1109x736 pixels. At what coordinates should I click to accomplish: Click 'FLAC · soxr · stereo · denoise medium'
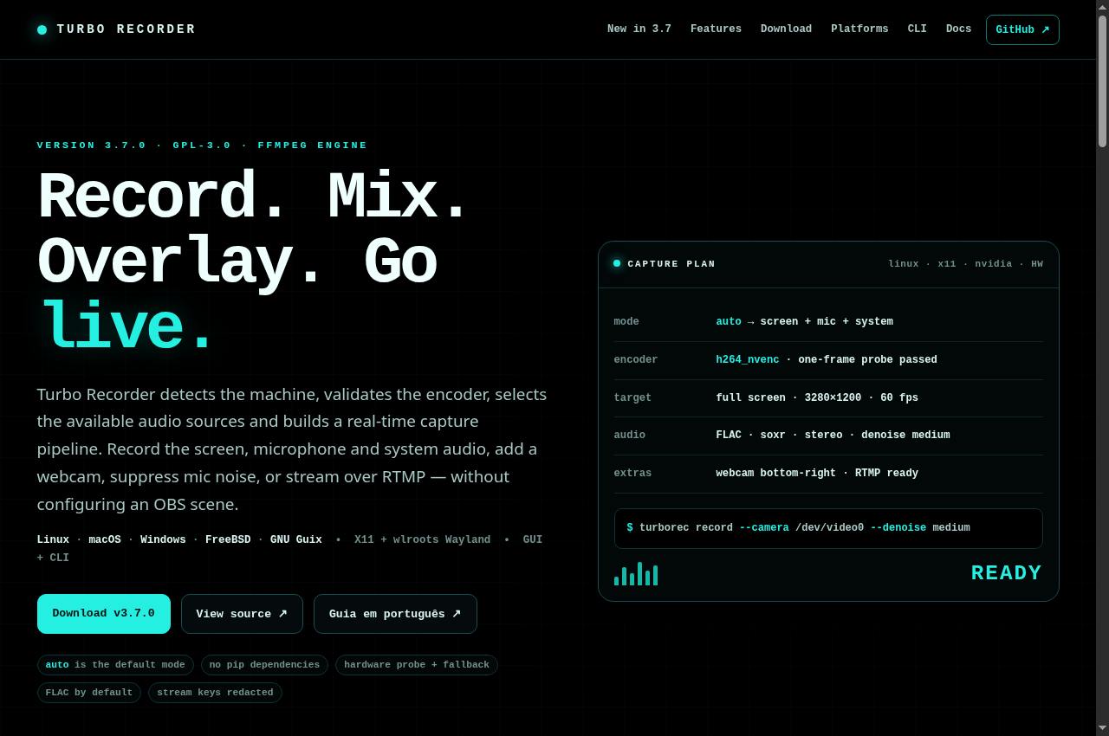tap(833, 436)
